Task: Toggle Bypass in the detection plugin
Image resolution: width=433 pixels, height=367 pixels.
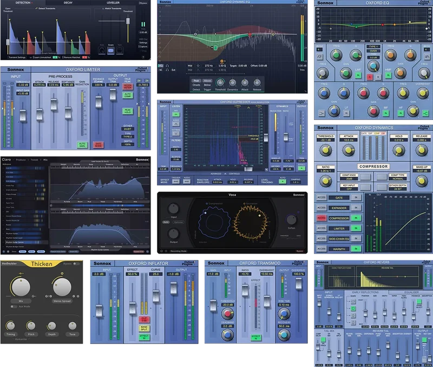Action: pos(143,3)
